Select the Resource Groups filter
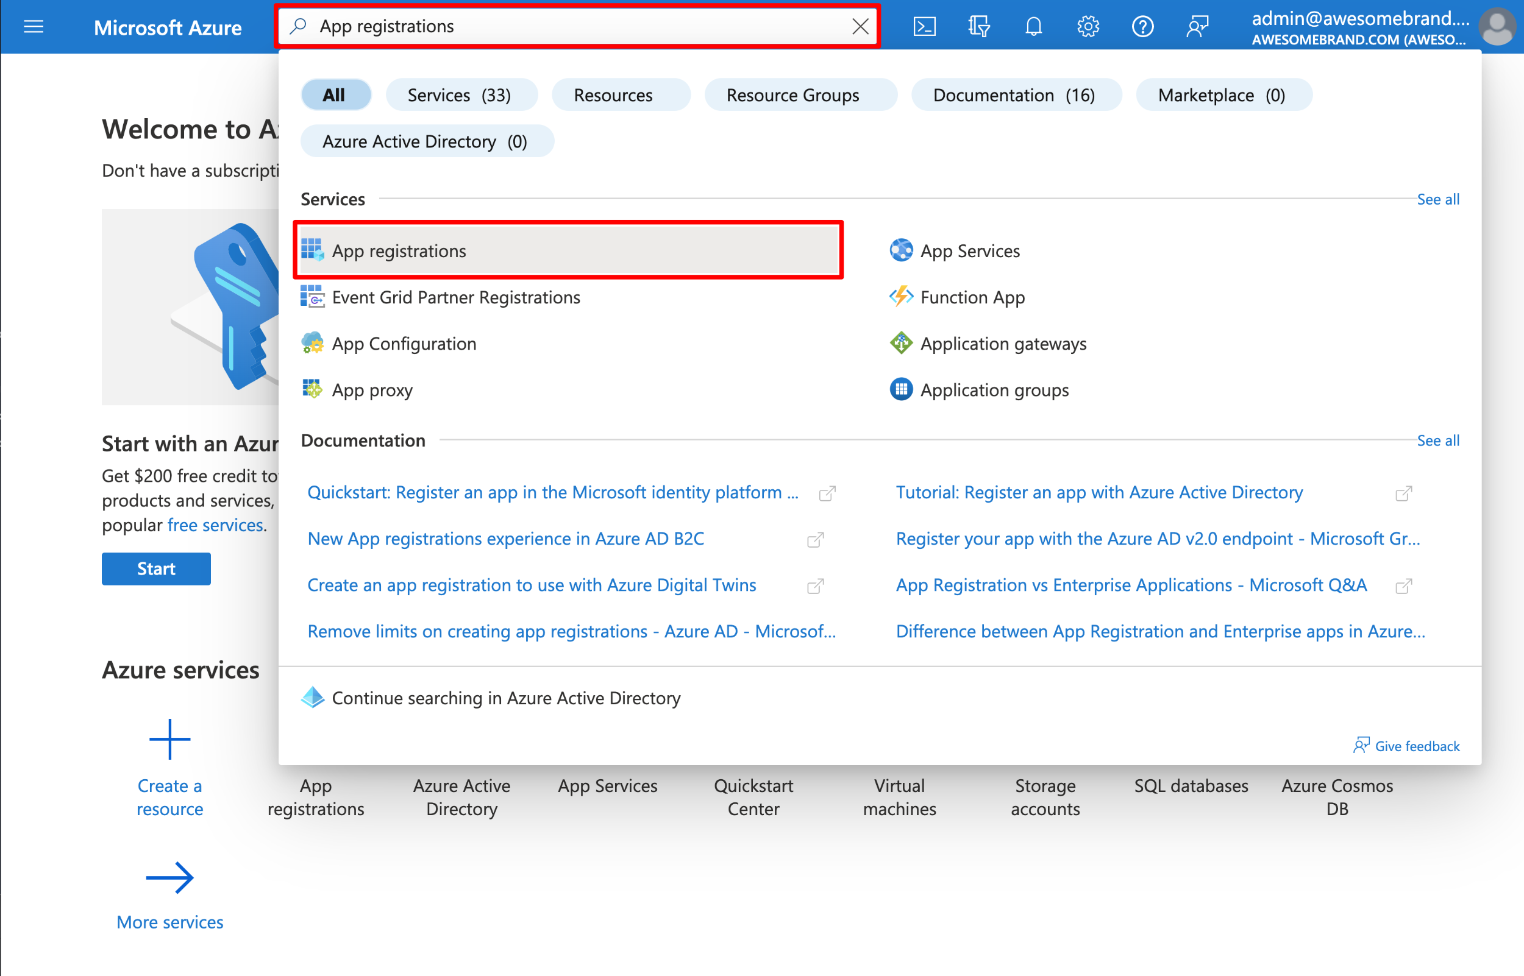1524x976 pixels. [x=800, y=94]
